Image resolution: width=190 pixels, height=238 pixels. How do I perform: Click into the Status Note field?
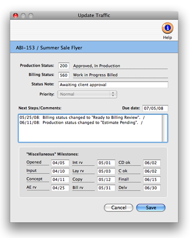point(113,85)
